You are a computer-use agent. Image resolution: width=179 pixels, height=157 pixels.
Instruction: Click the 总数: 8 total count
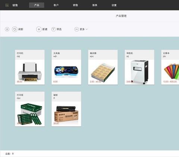9,154
